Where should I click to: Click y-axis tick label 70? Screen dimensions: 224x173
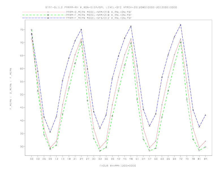coord(22,43)
